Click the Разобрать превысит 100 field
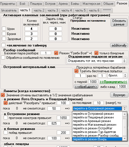The image size is (129, 147). pos(63,103)
